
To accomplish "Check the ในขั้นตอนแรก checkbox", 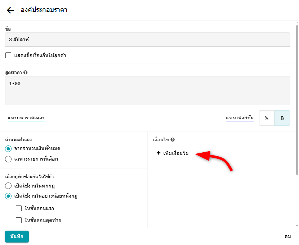I will pyautogui.click(x=19, y=208).
